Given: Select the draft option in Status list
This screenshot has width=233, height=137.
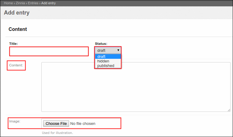Looking at the screenshot, I should click(108, 57).
